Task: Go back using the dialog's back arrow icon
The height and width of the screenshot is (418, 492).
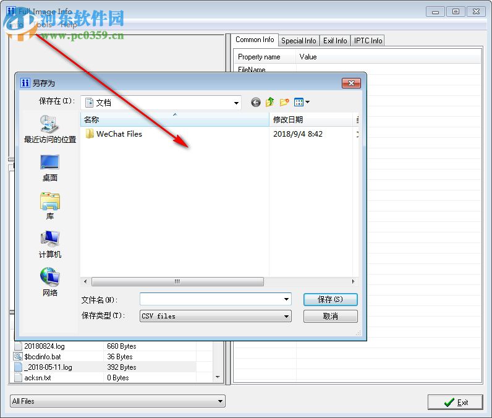Action: (256, 102)
